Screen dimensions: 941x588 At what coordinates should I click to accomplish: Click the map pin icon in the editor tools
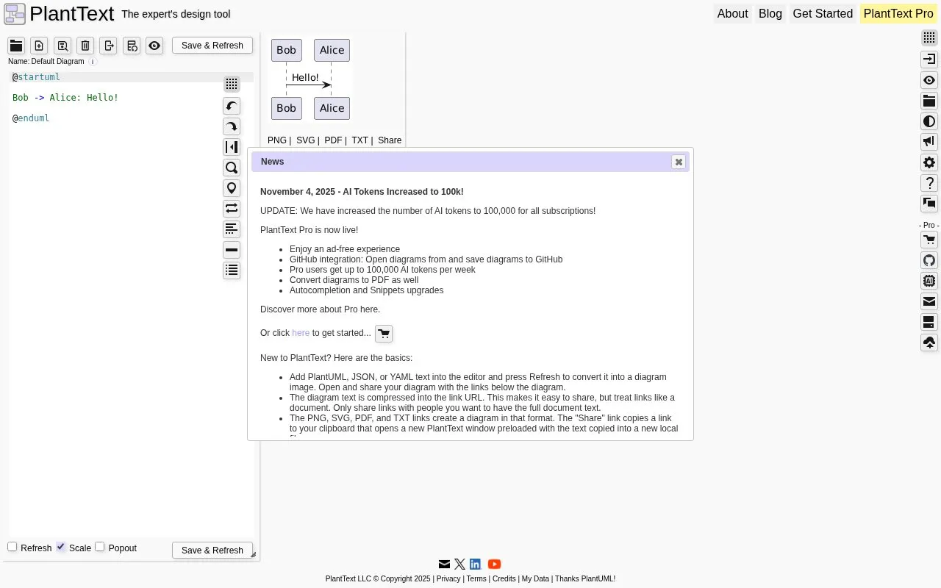coord(232,188)
